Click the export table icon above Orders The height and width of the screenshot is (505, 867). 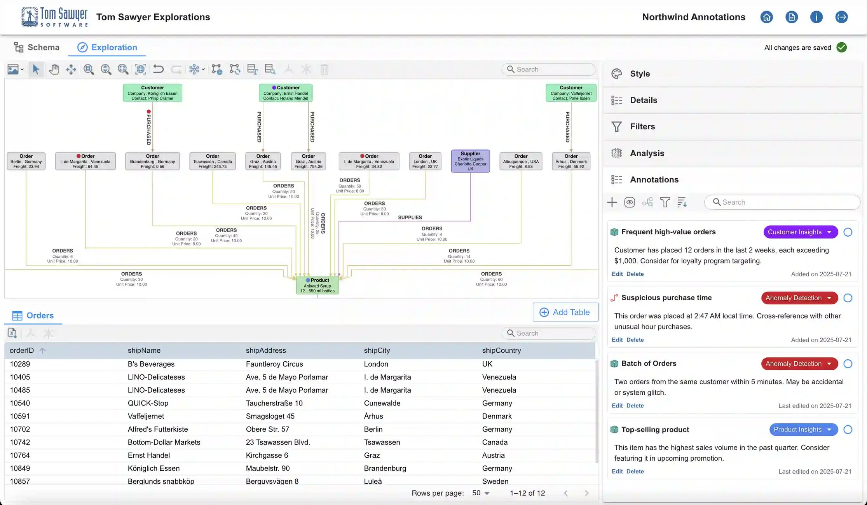coord(12,333)
